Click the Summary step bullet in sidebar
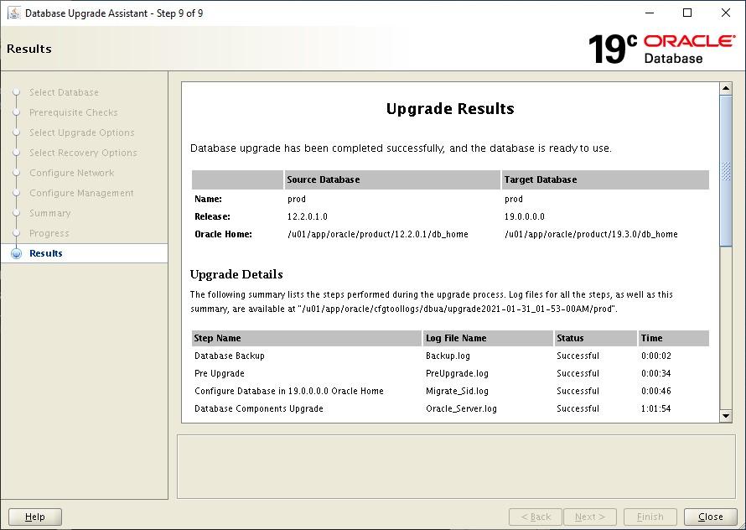746x530 pixels. pos(19,213)
